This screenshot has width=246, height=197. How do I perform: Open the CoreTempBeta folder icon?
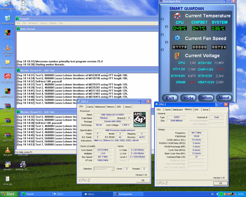coord(7,62)
